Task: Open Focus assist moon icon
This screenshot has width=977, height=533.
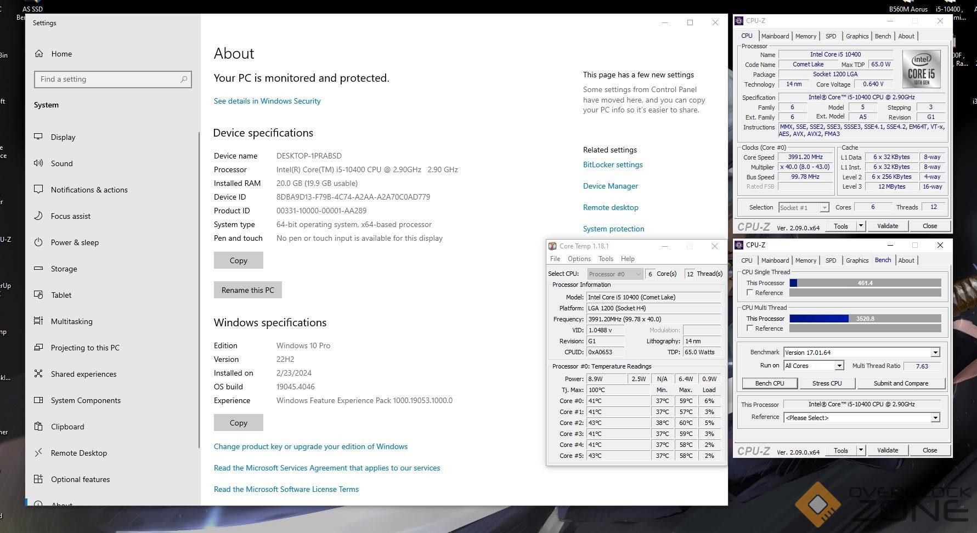Action: coord(38,216)
